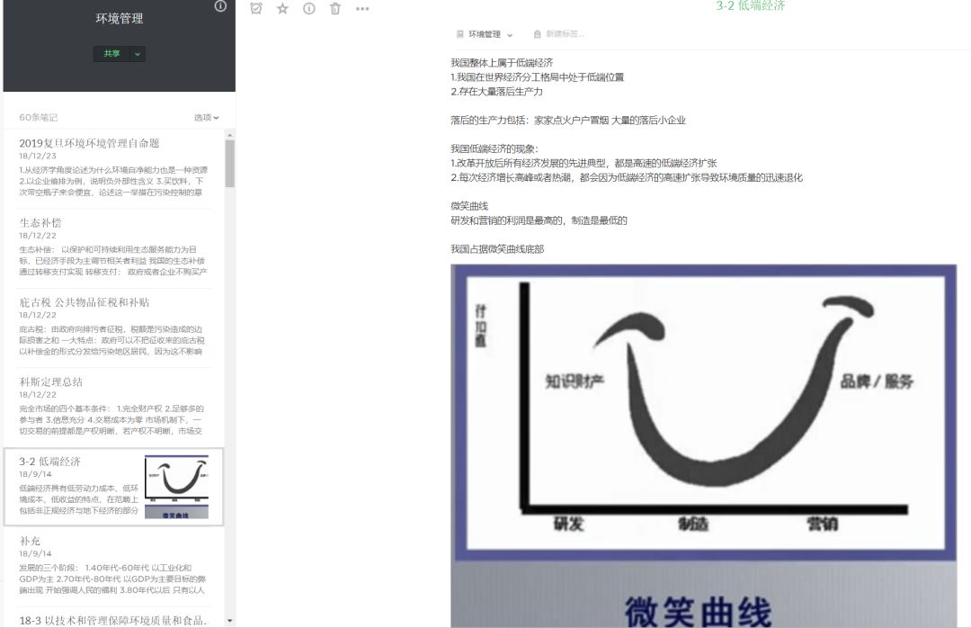Open notebook info icon in header
This screenshot has height=628, width=971.
pyautogui.click(x=220, y=6)
